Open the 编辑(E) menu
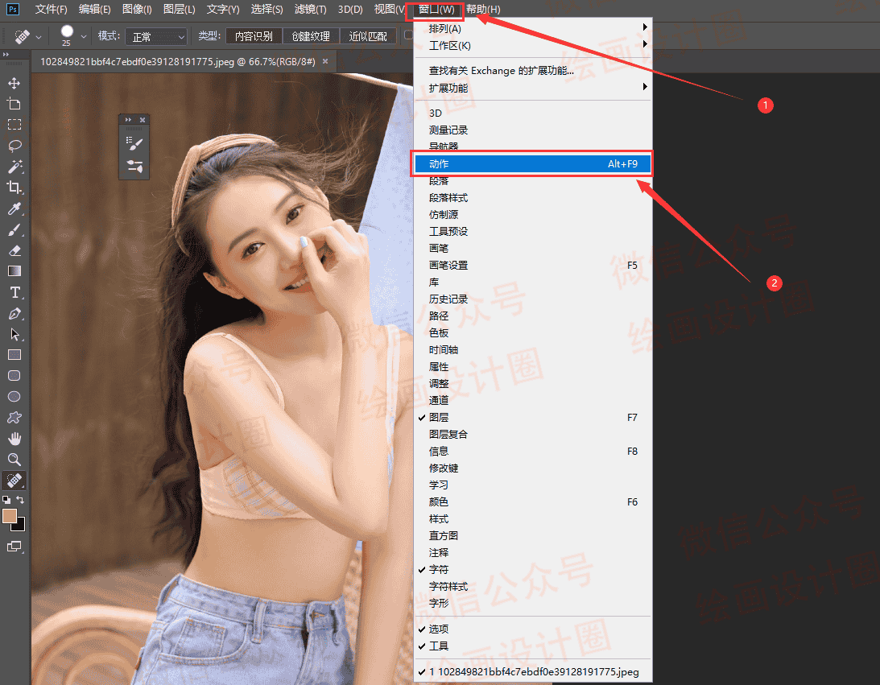Screen dimensions: 880x685 click(94, 10)
